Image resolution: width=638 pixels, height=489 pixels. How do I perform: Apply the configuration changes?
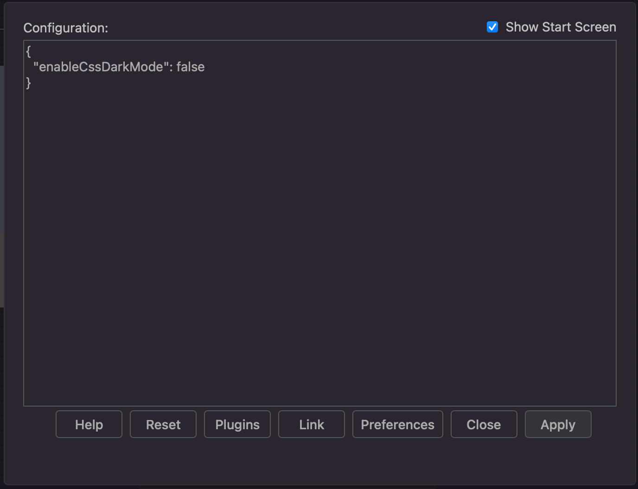click(x=558, y=424)
